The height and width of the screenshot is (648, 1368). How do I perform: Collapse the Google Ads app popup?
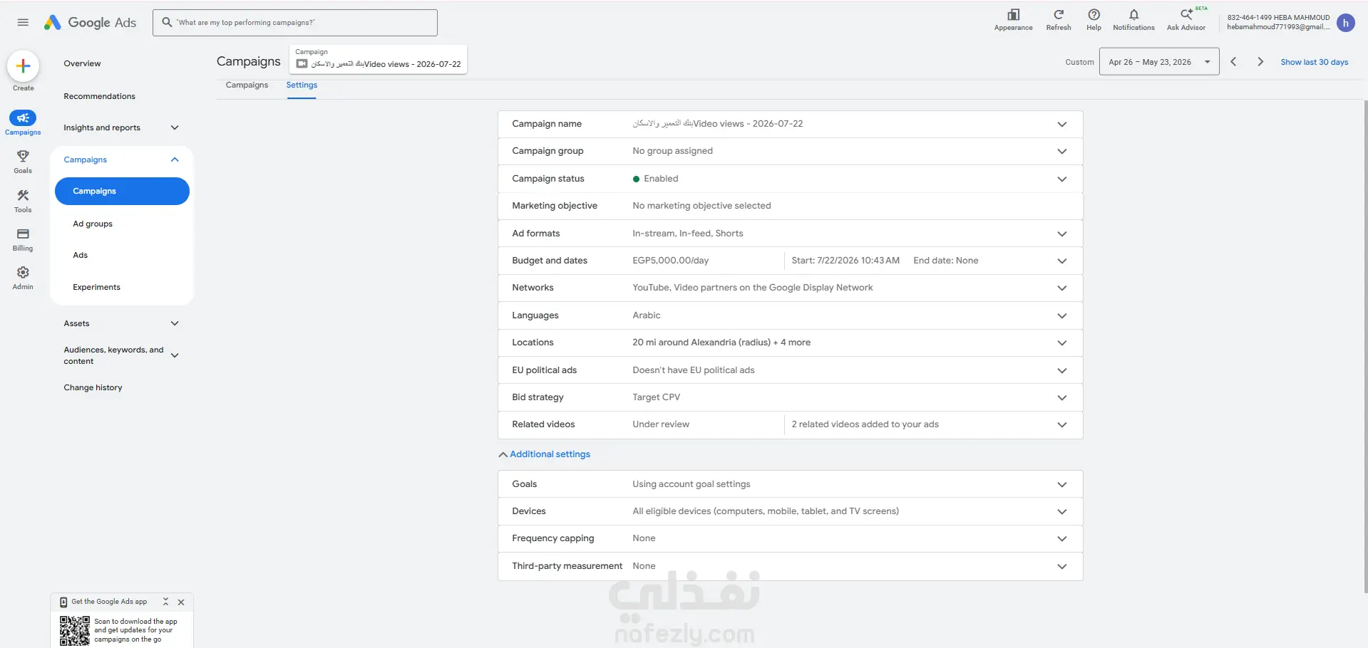165,602
